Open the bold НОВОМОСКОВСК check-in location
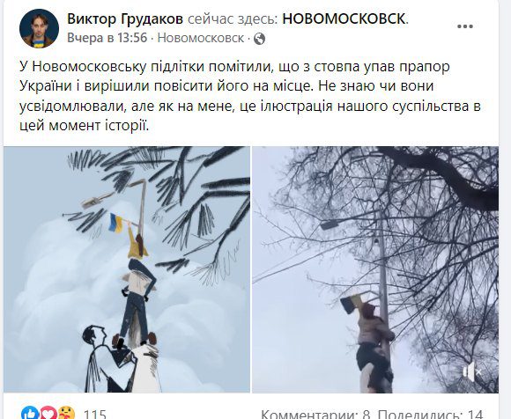Screen dimensions: 511x419 (x=344, y=18)
